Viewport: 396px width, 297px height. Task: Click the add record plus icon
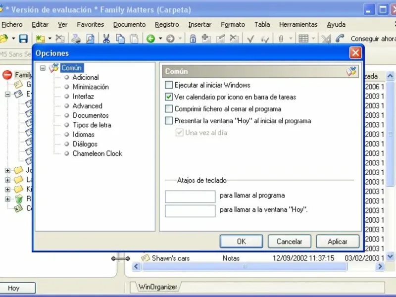click(206, 39)
